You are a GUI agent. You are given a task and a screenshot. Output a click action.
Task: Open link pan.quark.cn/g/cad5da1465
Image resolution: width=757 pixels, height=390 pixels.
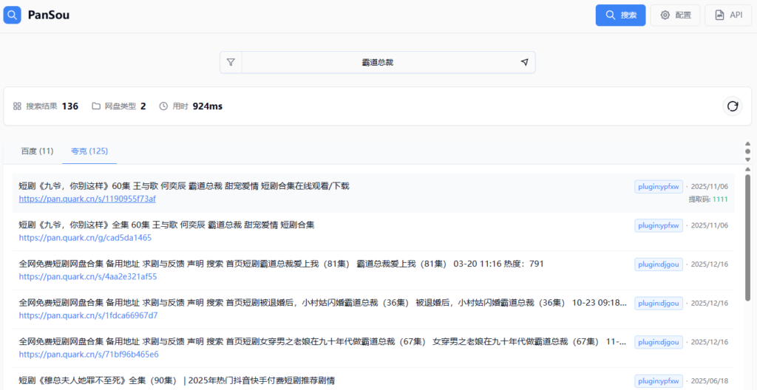click(x=85, y=238)
